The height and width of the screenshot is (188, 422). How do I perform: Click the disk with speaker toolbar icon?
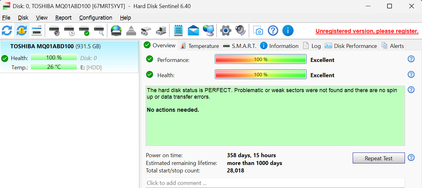[x=54, y=31]
